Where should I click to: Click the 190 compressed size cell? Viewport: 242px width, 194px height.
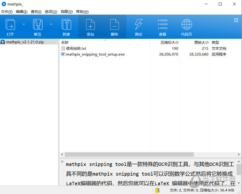175,48
